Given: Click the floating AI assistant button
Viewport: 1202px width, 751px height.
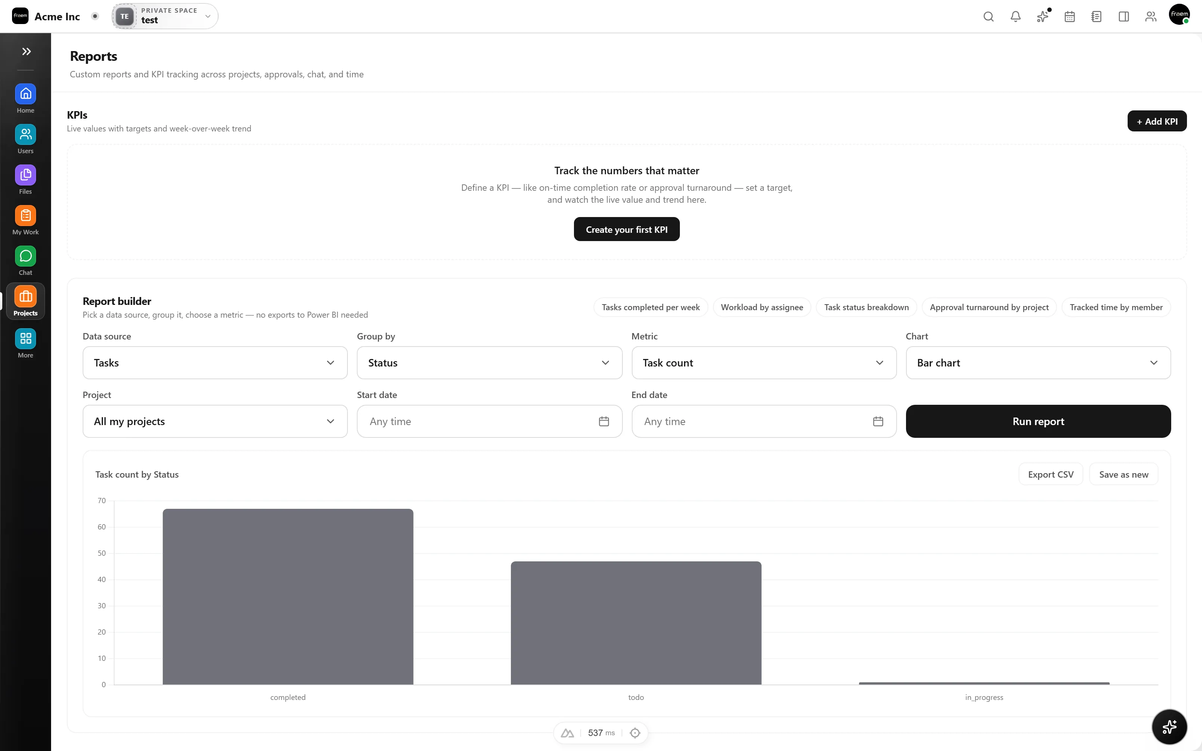Looking at the screenshot, I should tap(1169, 727).
